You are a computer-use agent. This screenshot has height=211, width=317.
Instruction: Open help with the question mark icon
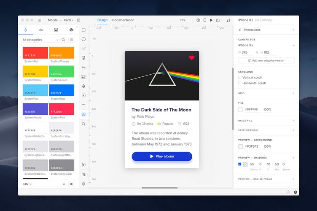point(296,192)
